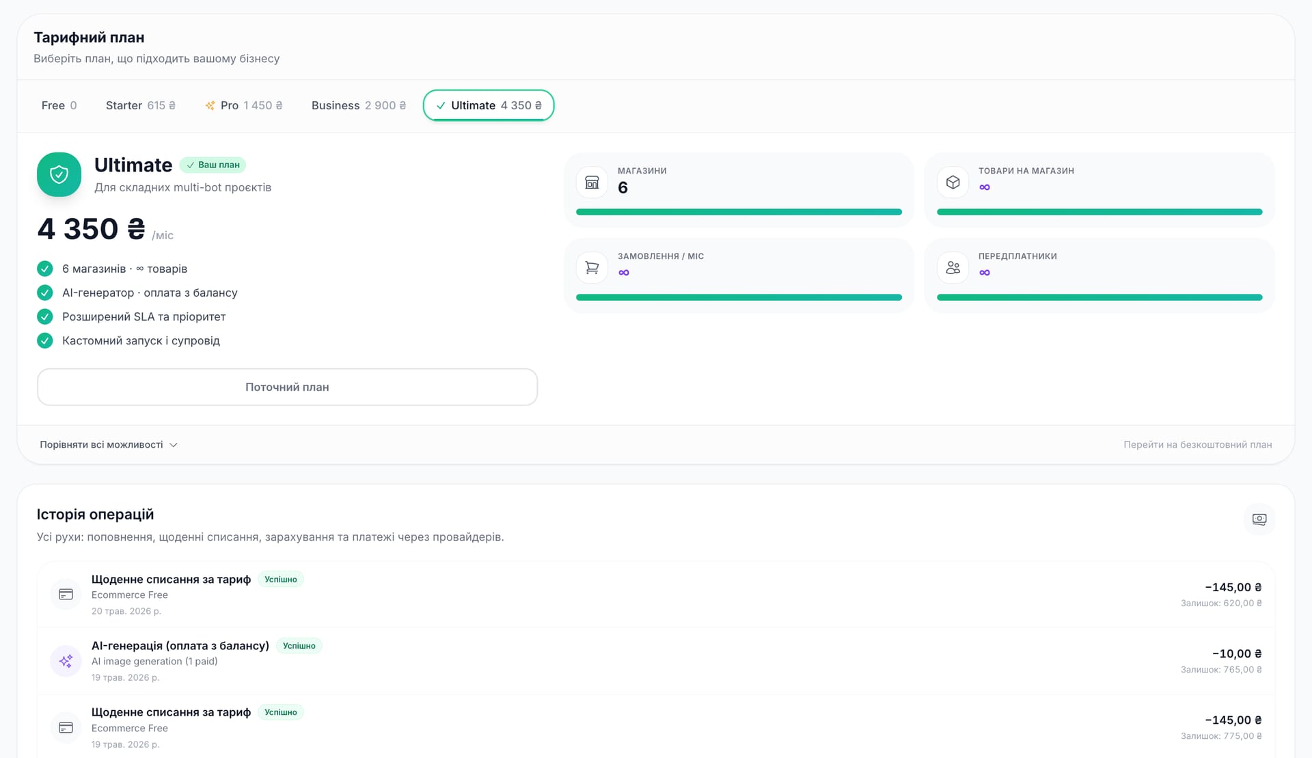Click the card icon of 20 трав. списання row
1312x758 pixels.
click(x=66, y=595)
